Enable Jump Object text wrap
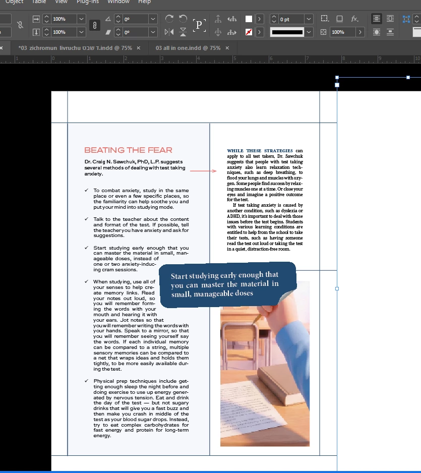The height and width of the screenshot is (473, 421). (x=390, y=32)
